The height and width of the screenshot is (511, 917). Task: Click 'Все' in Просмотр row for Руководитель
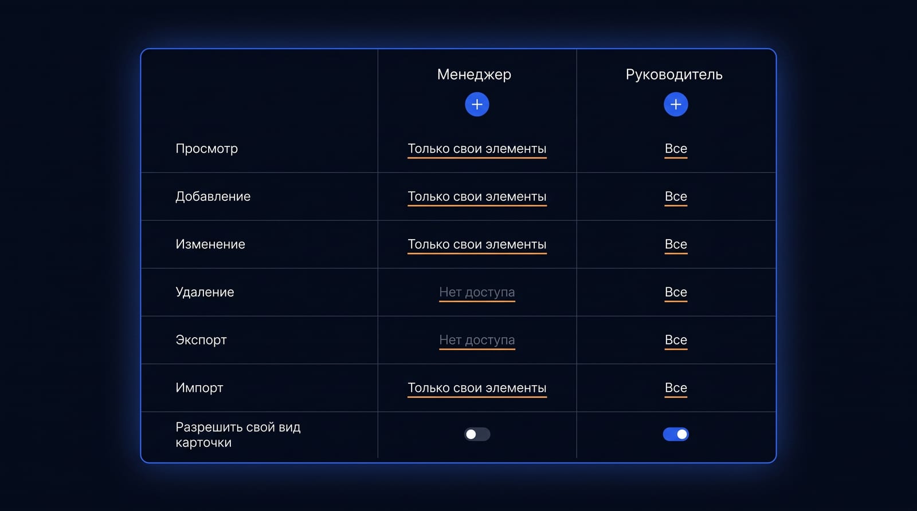coord(676,149)
